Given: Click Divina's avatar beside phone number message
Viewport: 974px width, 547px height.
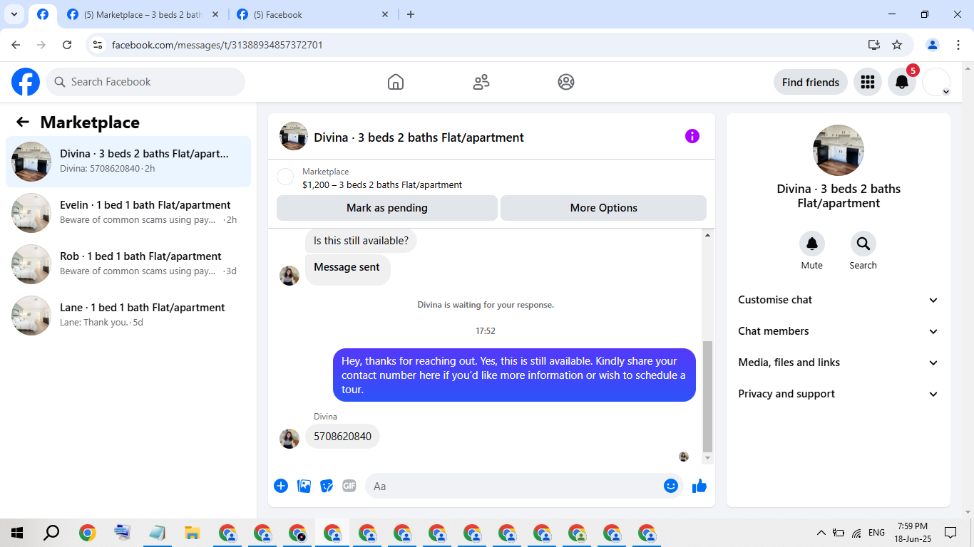Looking at the screenshot, I should tap(289, 439).
